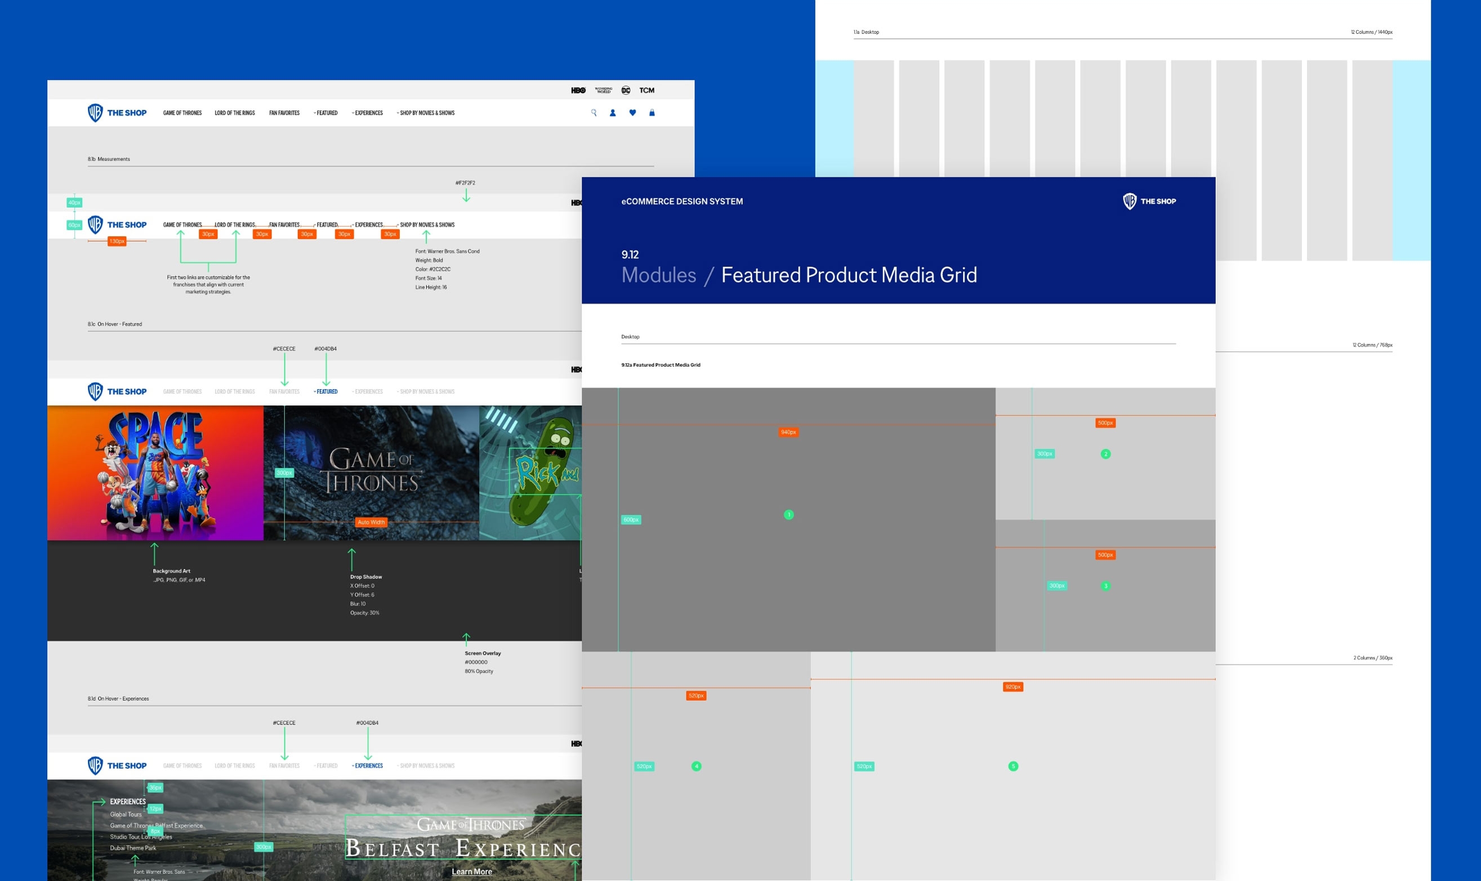Click the HBO logo in the top brand bar

578,90
